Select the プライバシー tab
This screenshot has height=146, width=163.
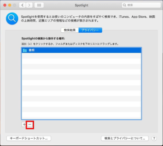(x=90, y=30)
